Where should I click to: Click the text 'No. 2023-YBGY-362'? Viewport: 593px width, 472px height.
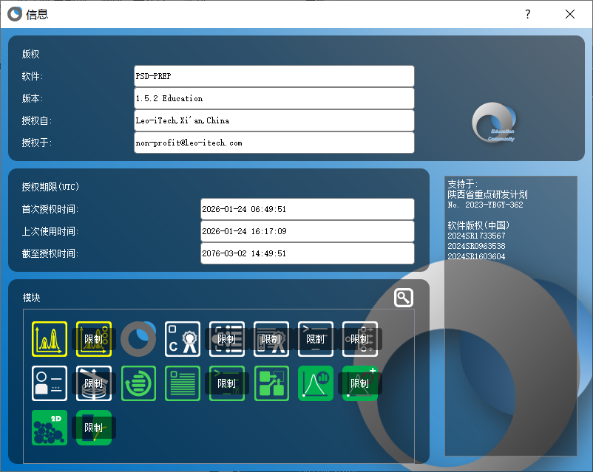(485, 205)
